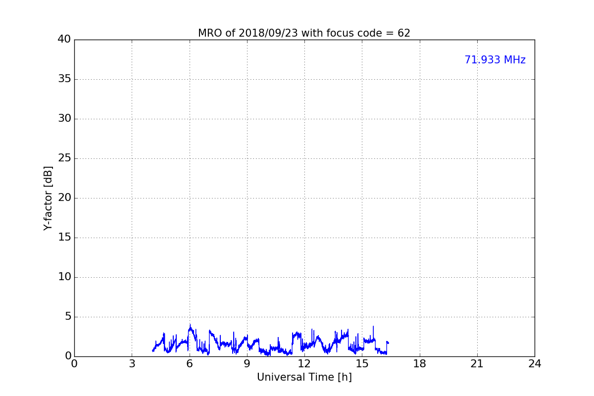Image resolution: width=594 pixels, height=396 pixels.
Task: Select the 12 tick on the Universal Time axis
Action: 304,364
